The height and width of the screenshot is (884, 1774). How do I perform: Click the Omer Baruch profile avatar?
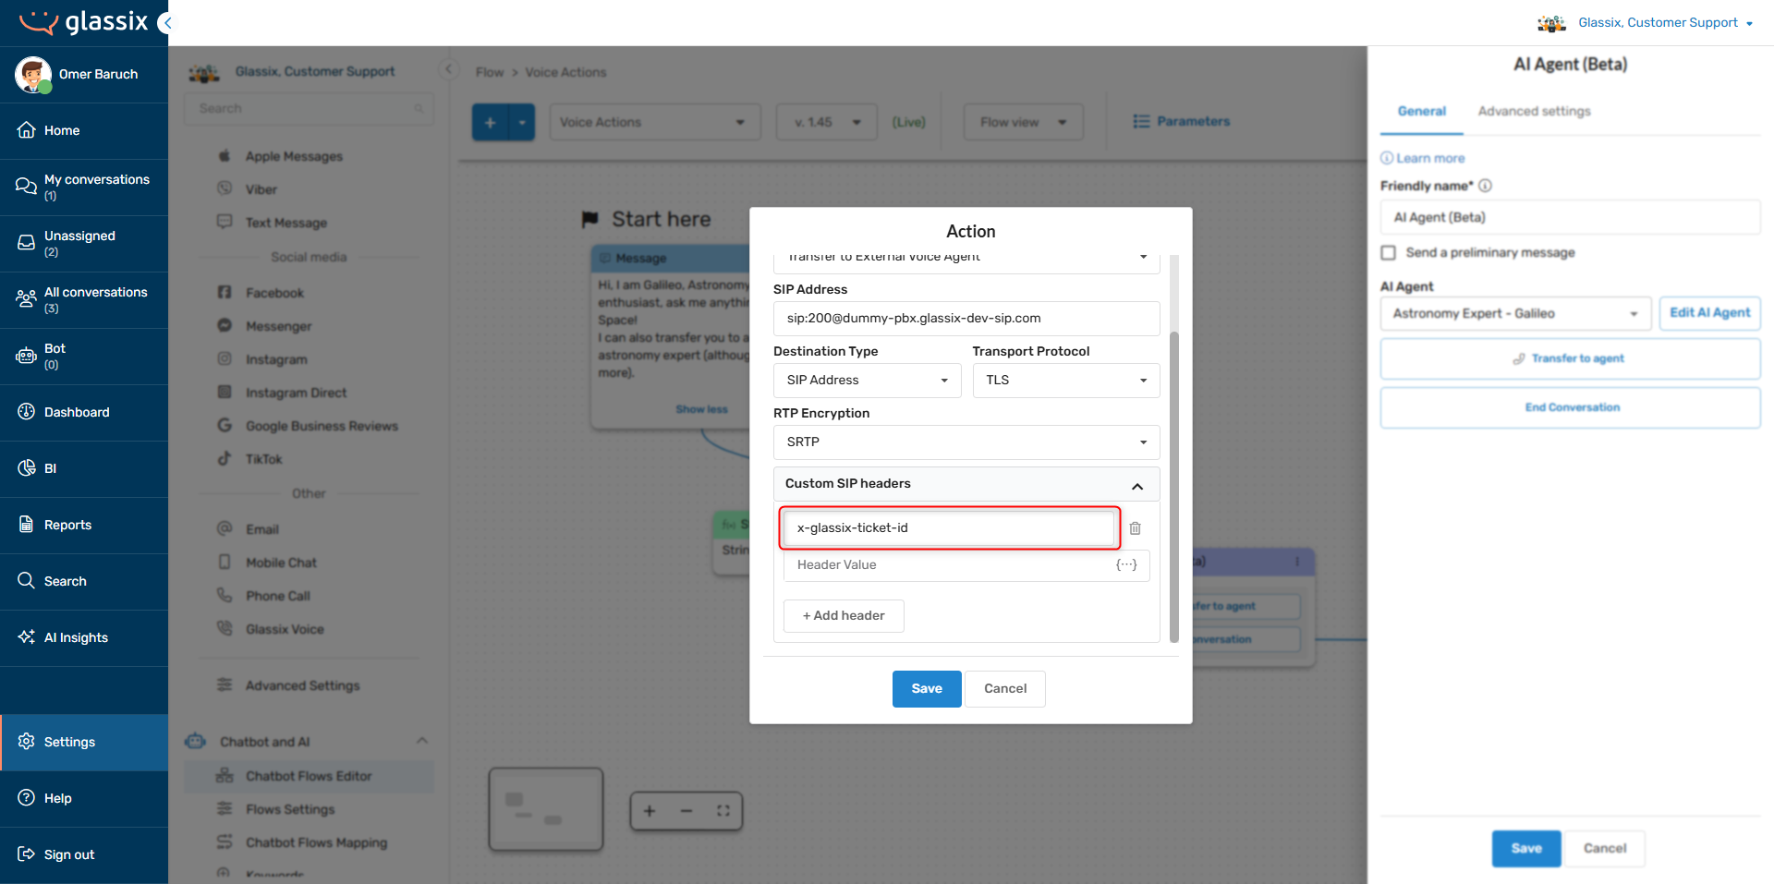click(33, 75)
